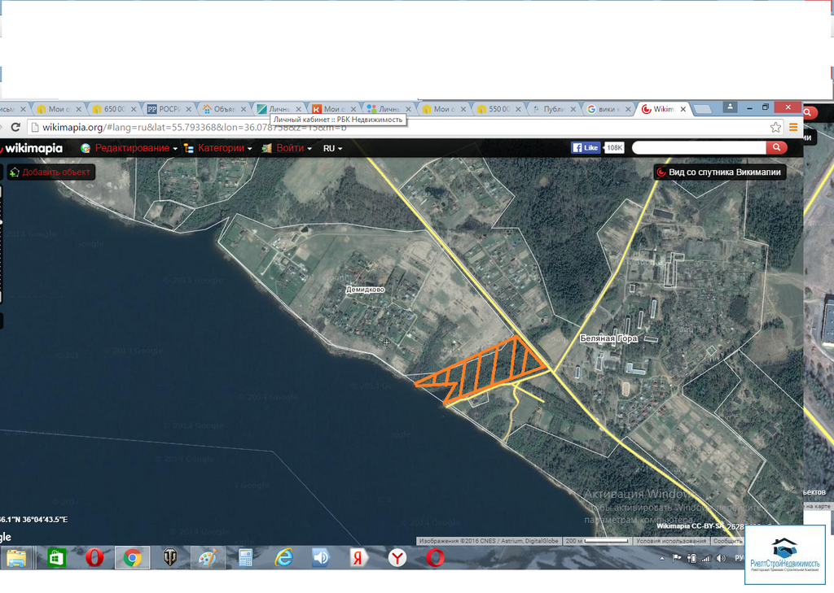Click the Facebook Like button

pos(586,148)
